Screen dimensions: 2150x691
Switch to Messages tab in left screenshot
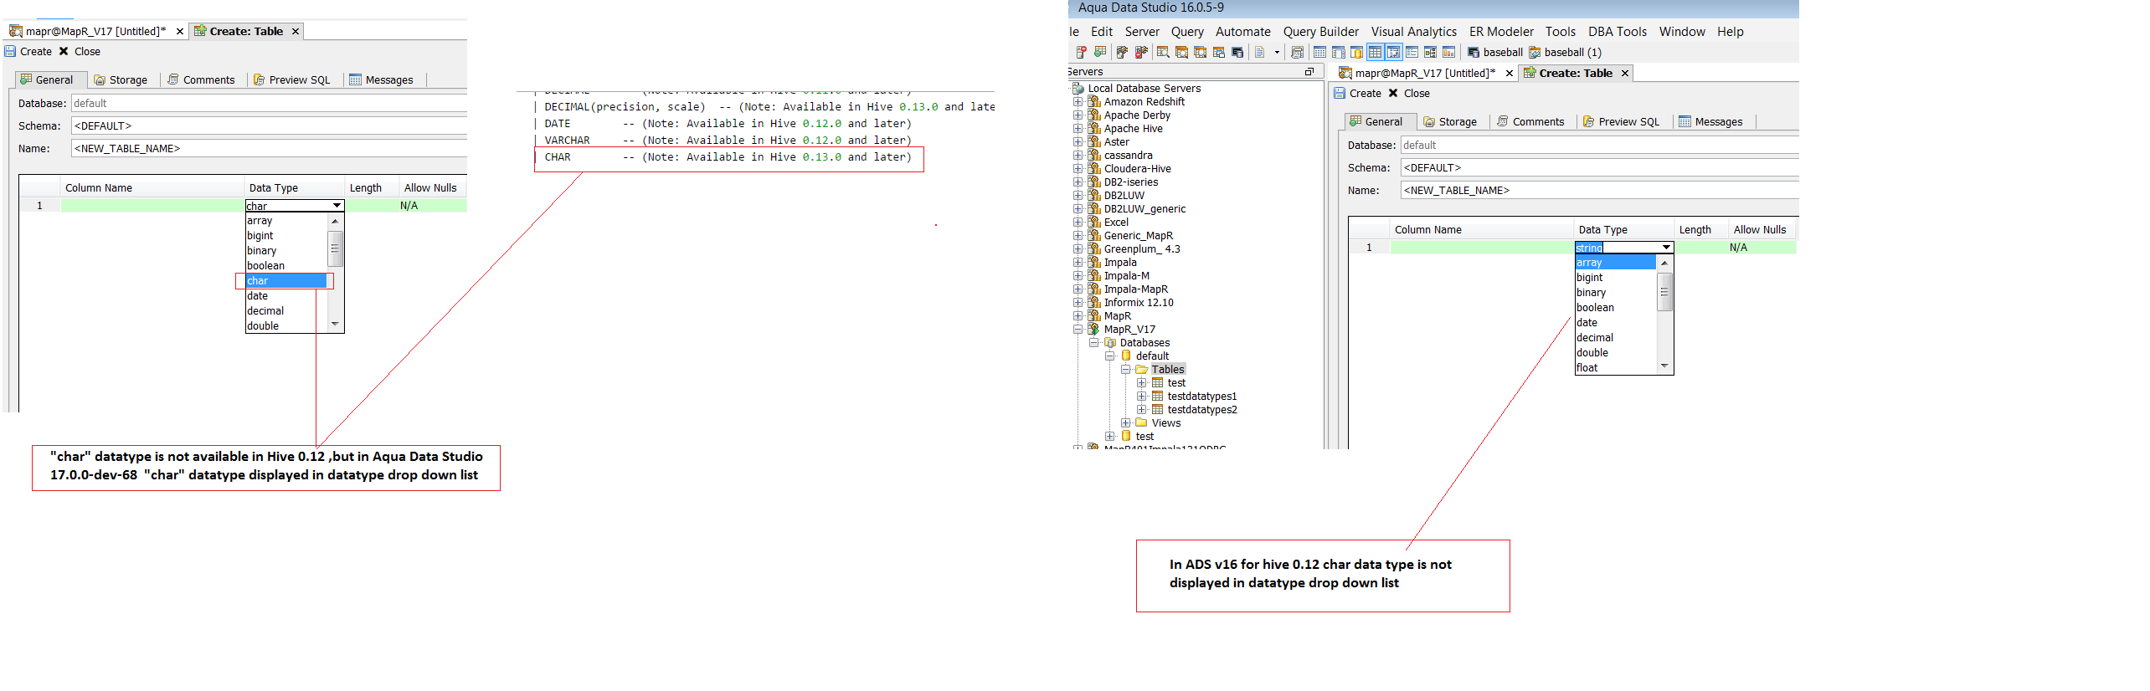[382, 79]
